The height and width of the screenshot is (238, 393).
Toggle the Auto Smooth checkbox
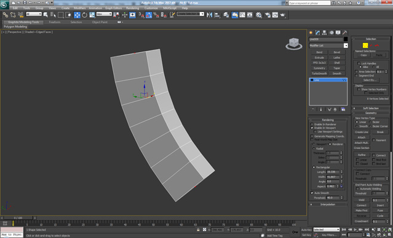(x=312, y=193)
